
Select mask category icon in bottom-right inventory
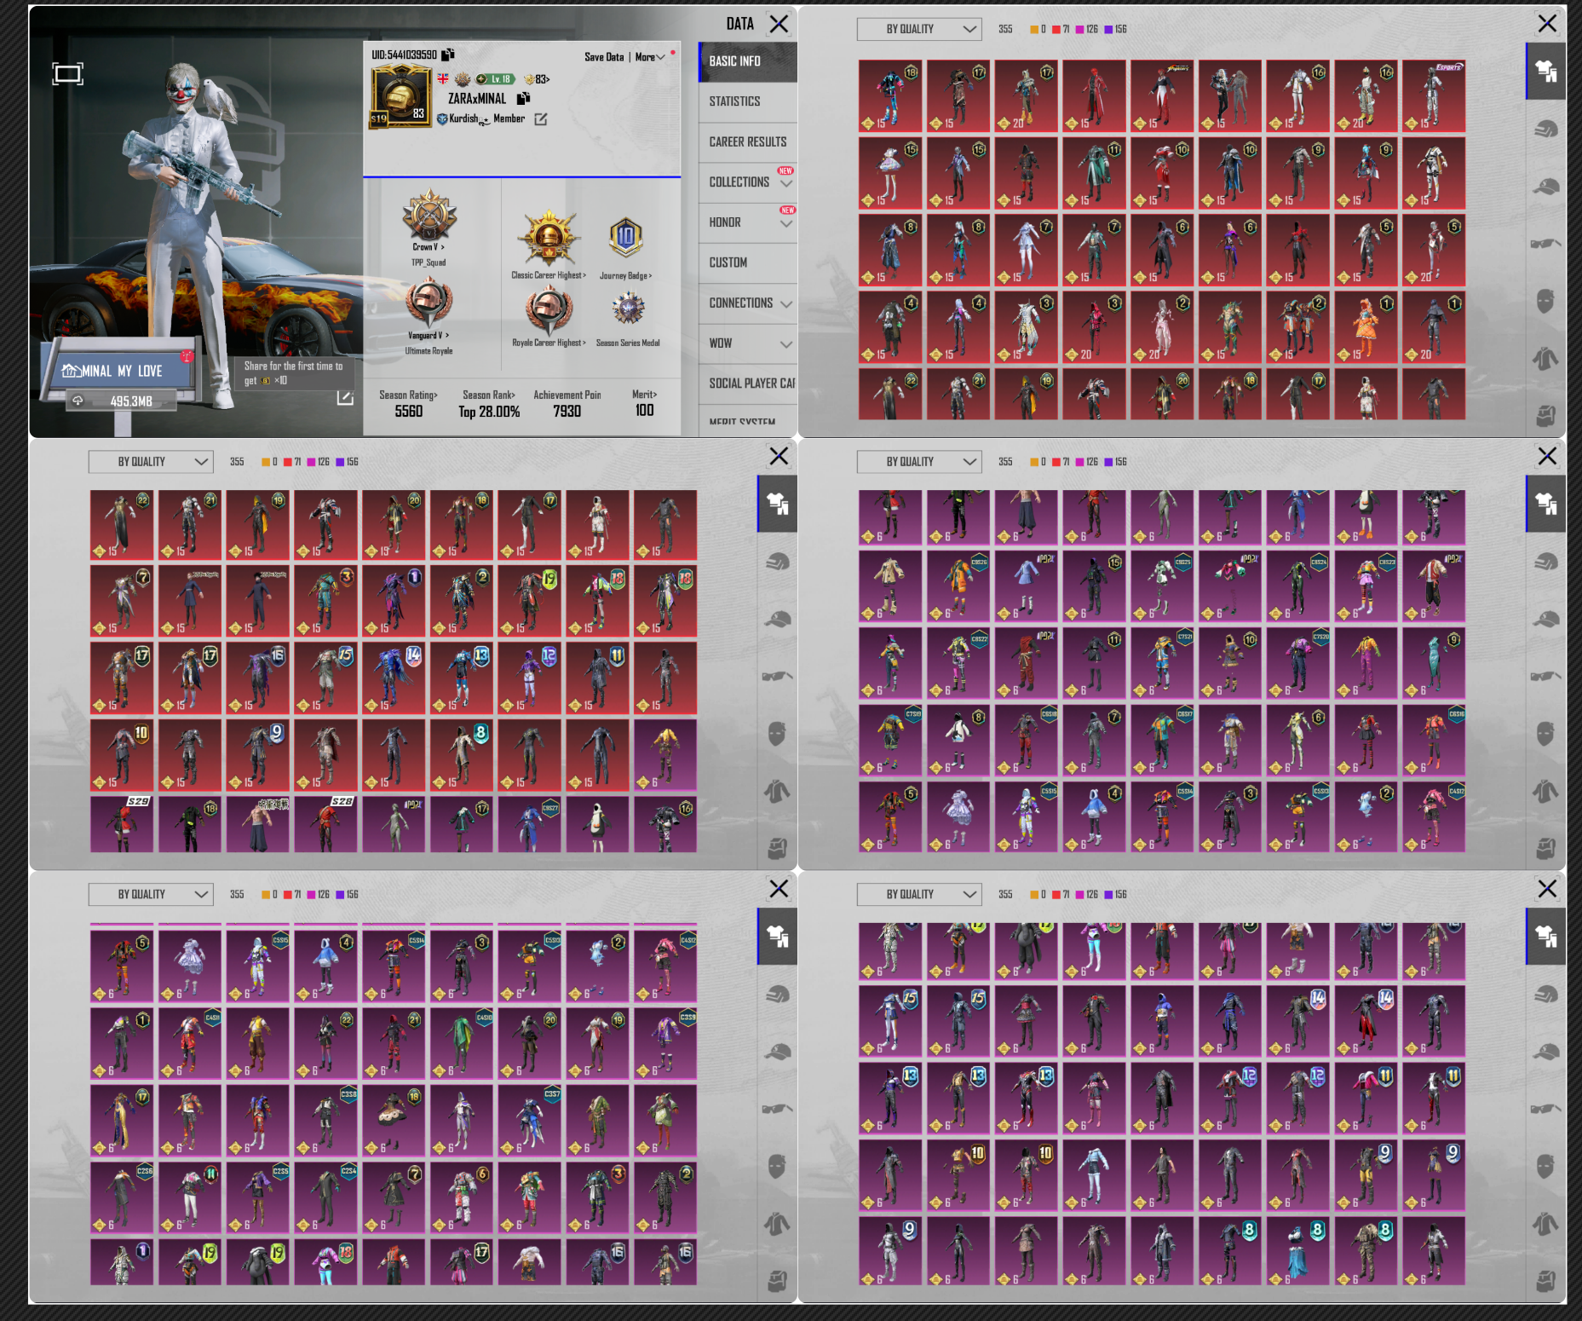tap(1545, 1166)
